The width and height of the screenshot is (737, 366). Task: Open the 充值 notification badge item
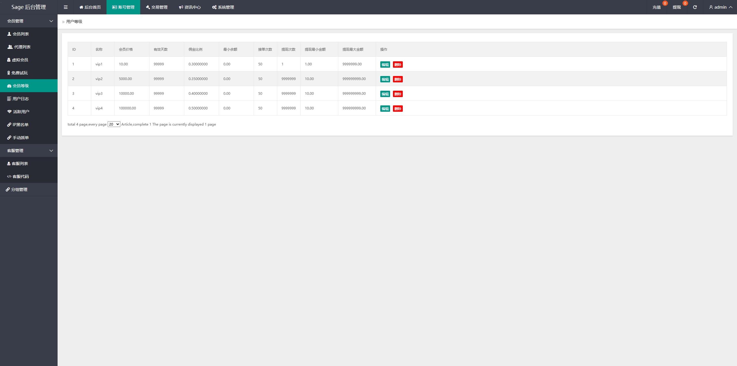click(x=656, y=7)
